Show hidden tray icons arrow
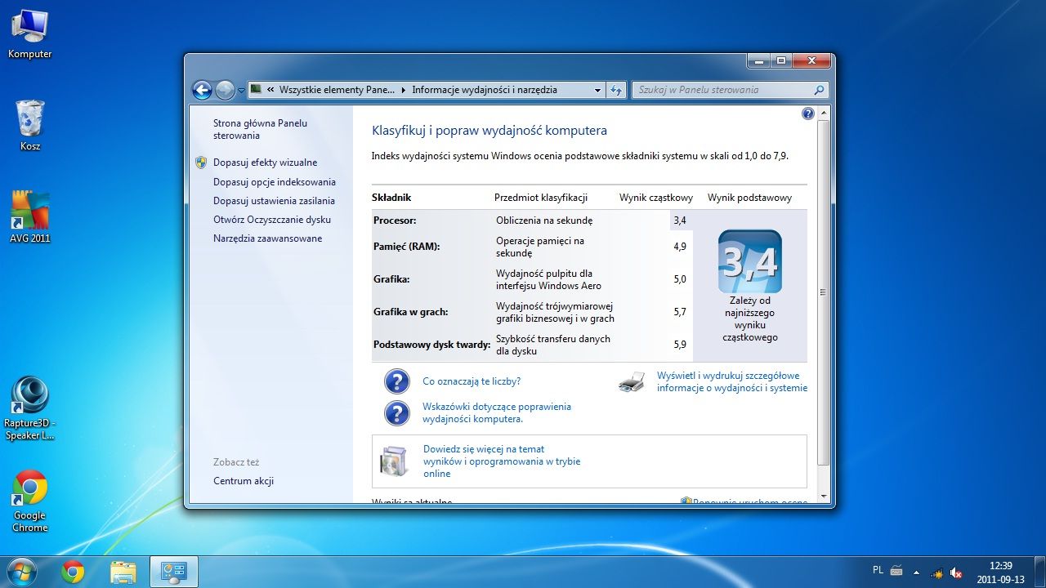 click(x=916, y=572)
